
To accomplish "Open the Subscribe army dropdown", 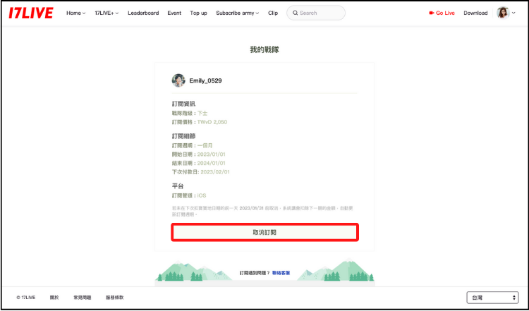I will 237,13.
